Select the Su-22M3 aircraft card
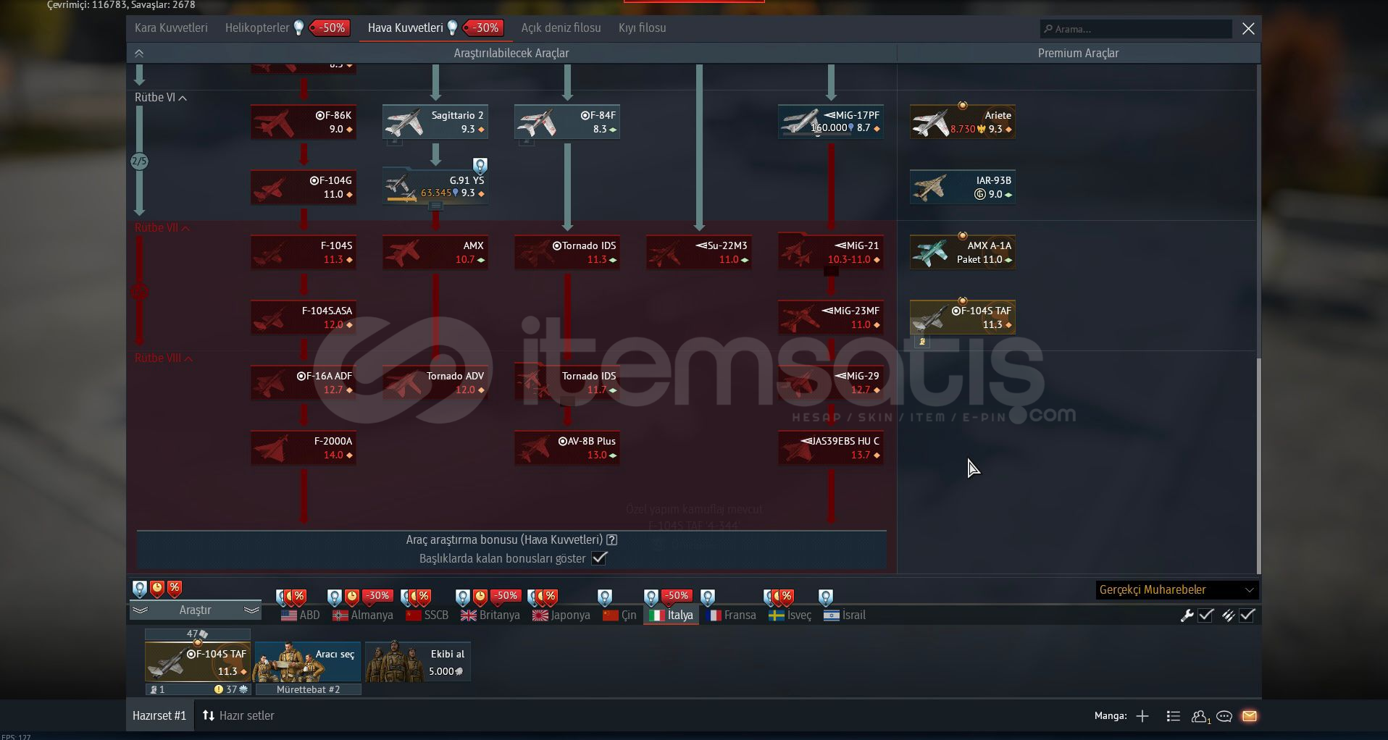 (699, 252)
